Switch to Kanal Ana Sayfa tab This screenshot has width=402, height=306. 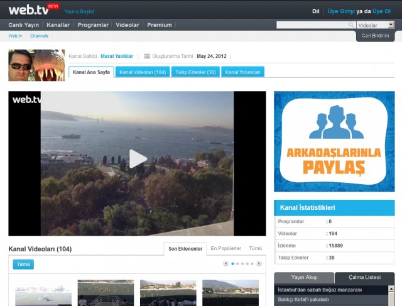tap(91, 72)
